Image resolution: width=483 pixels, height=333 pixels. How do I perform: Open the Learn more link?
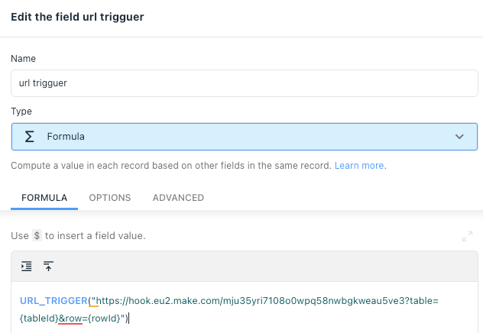coord(359,166)
